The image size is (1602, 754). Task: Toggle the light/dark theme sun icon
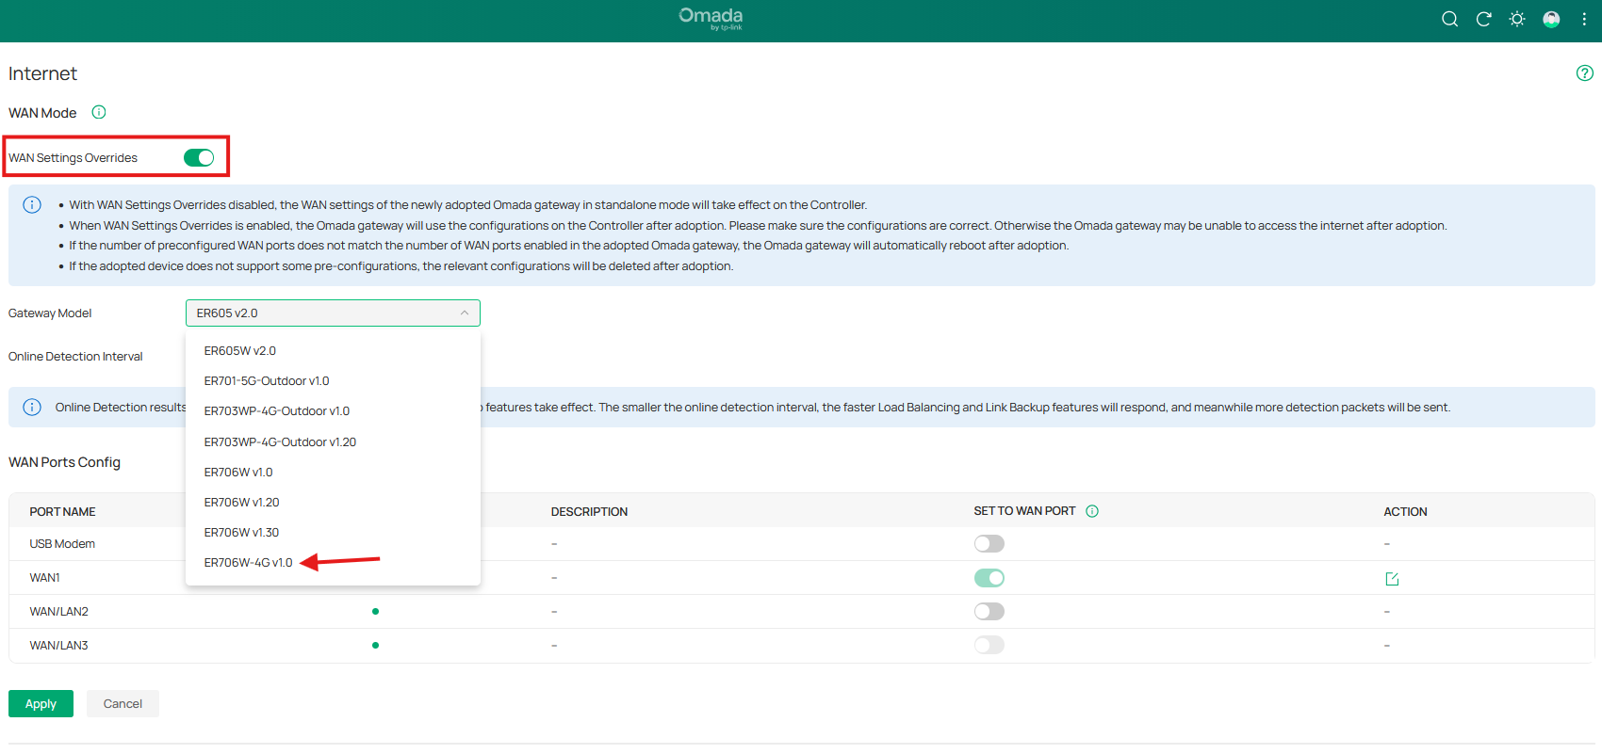pos(1517,19)
